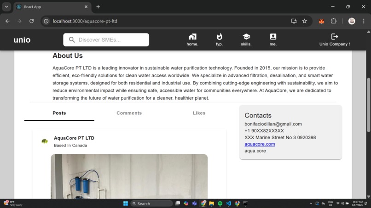This screenshot has width=371, height=208.
Task: Click the ENG US language indicator
Action: 330,203
